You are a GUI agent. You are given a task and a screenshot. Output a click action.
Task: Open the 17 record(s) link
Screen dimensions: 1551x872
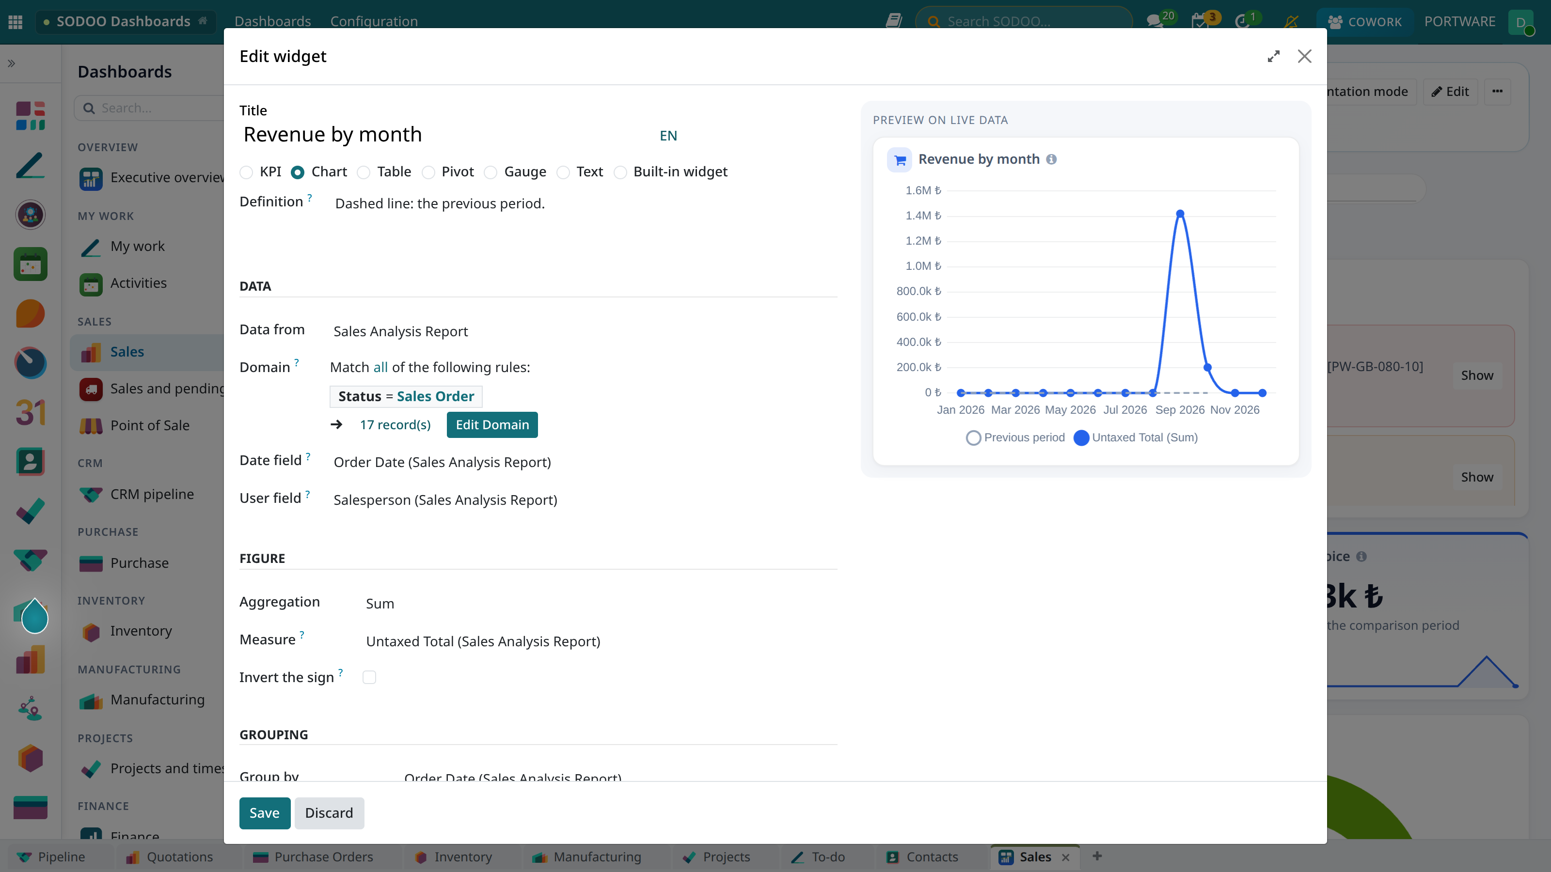tap(395, 425)
